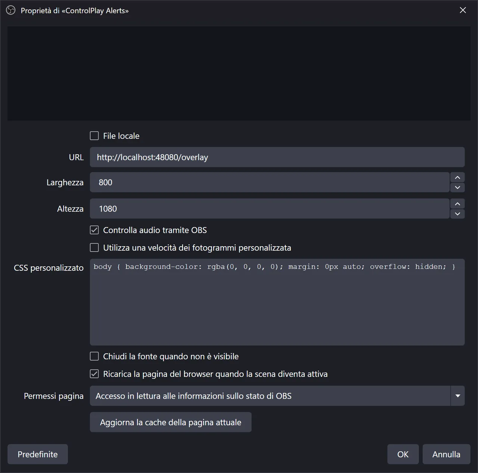Viewport: 478px width, 473px height.
Task: Confirm with the OK button
Action: coord(403,454)
